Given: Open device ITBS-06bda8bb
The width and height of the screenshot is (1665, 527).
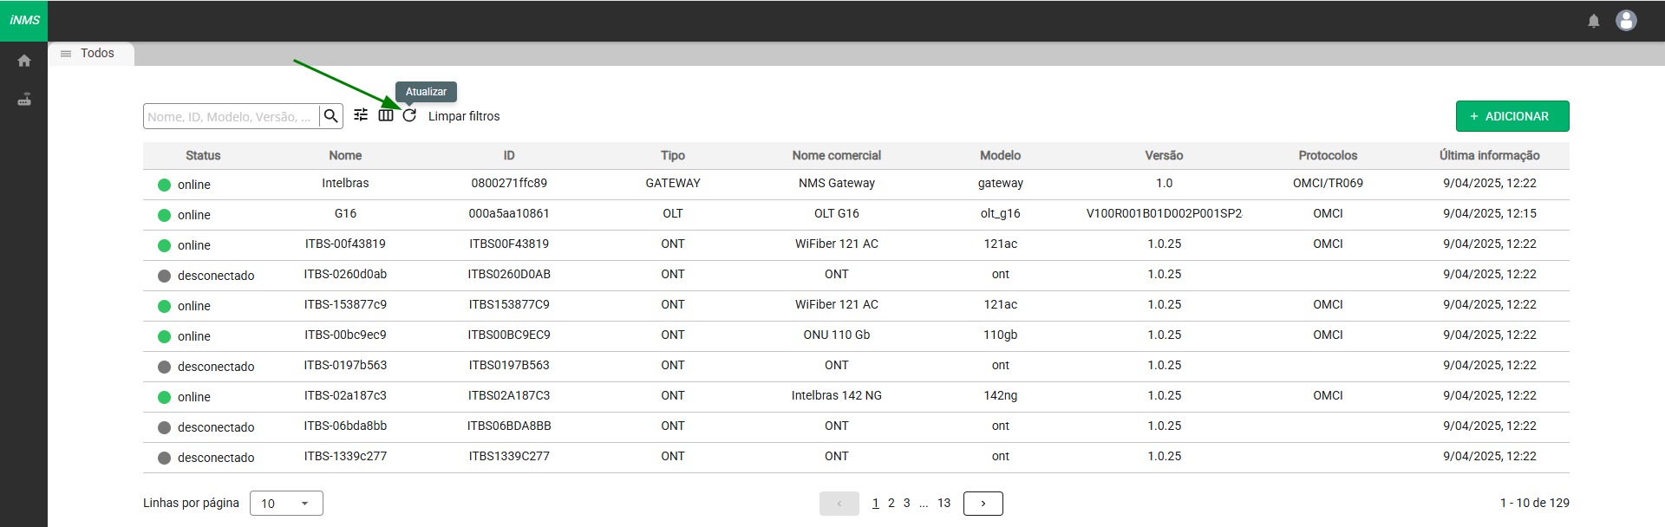Looking at the screenshot, I should [345, 426].
